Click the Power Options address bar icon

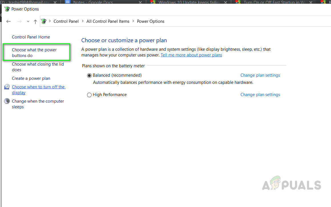click(44, 21)
